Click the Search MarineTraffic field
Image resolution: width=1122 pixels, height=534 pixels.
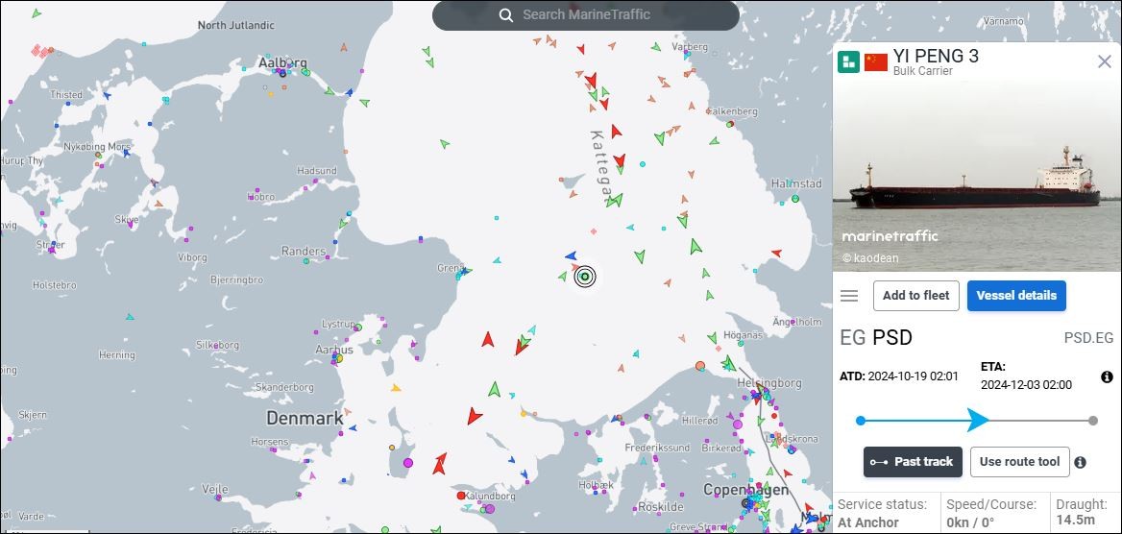(585, 15)
